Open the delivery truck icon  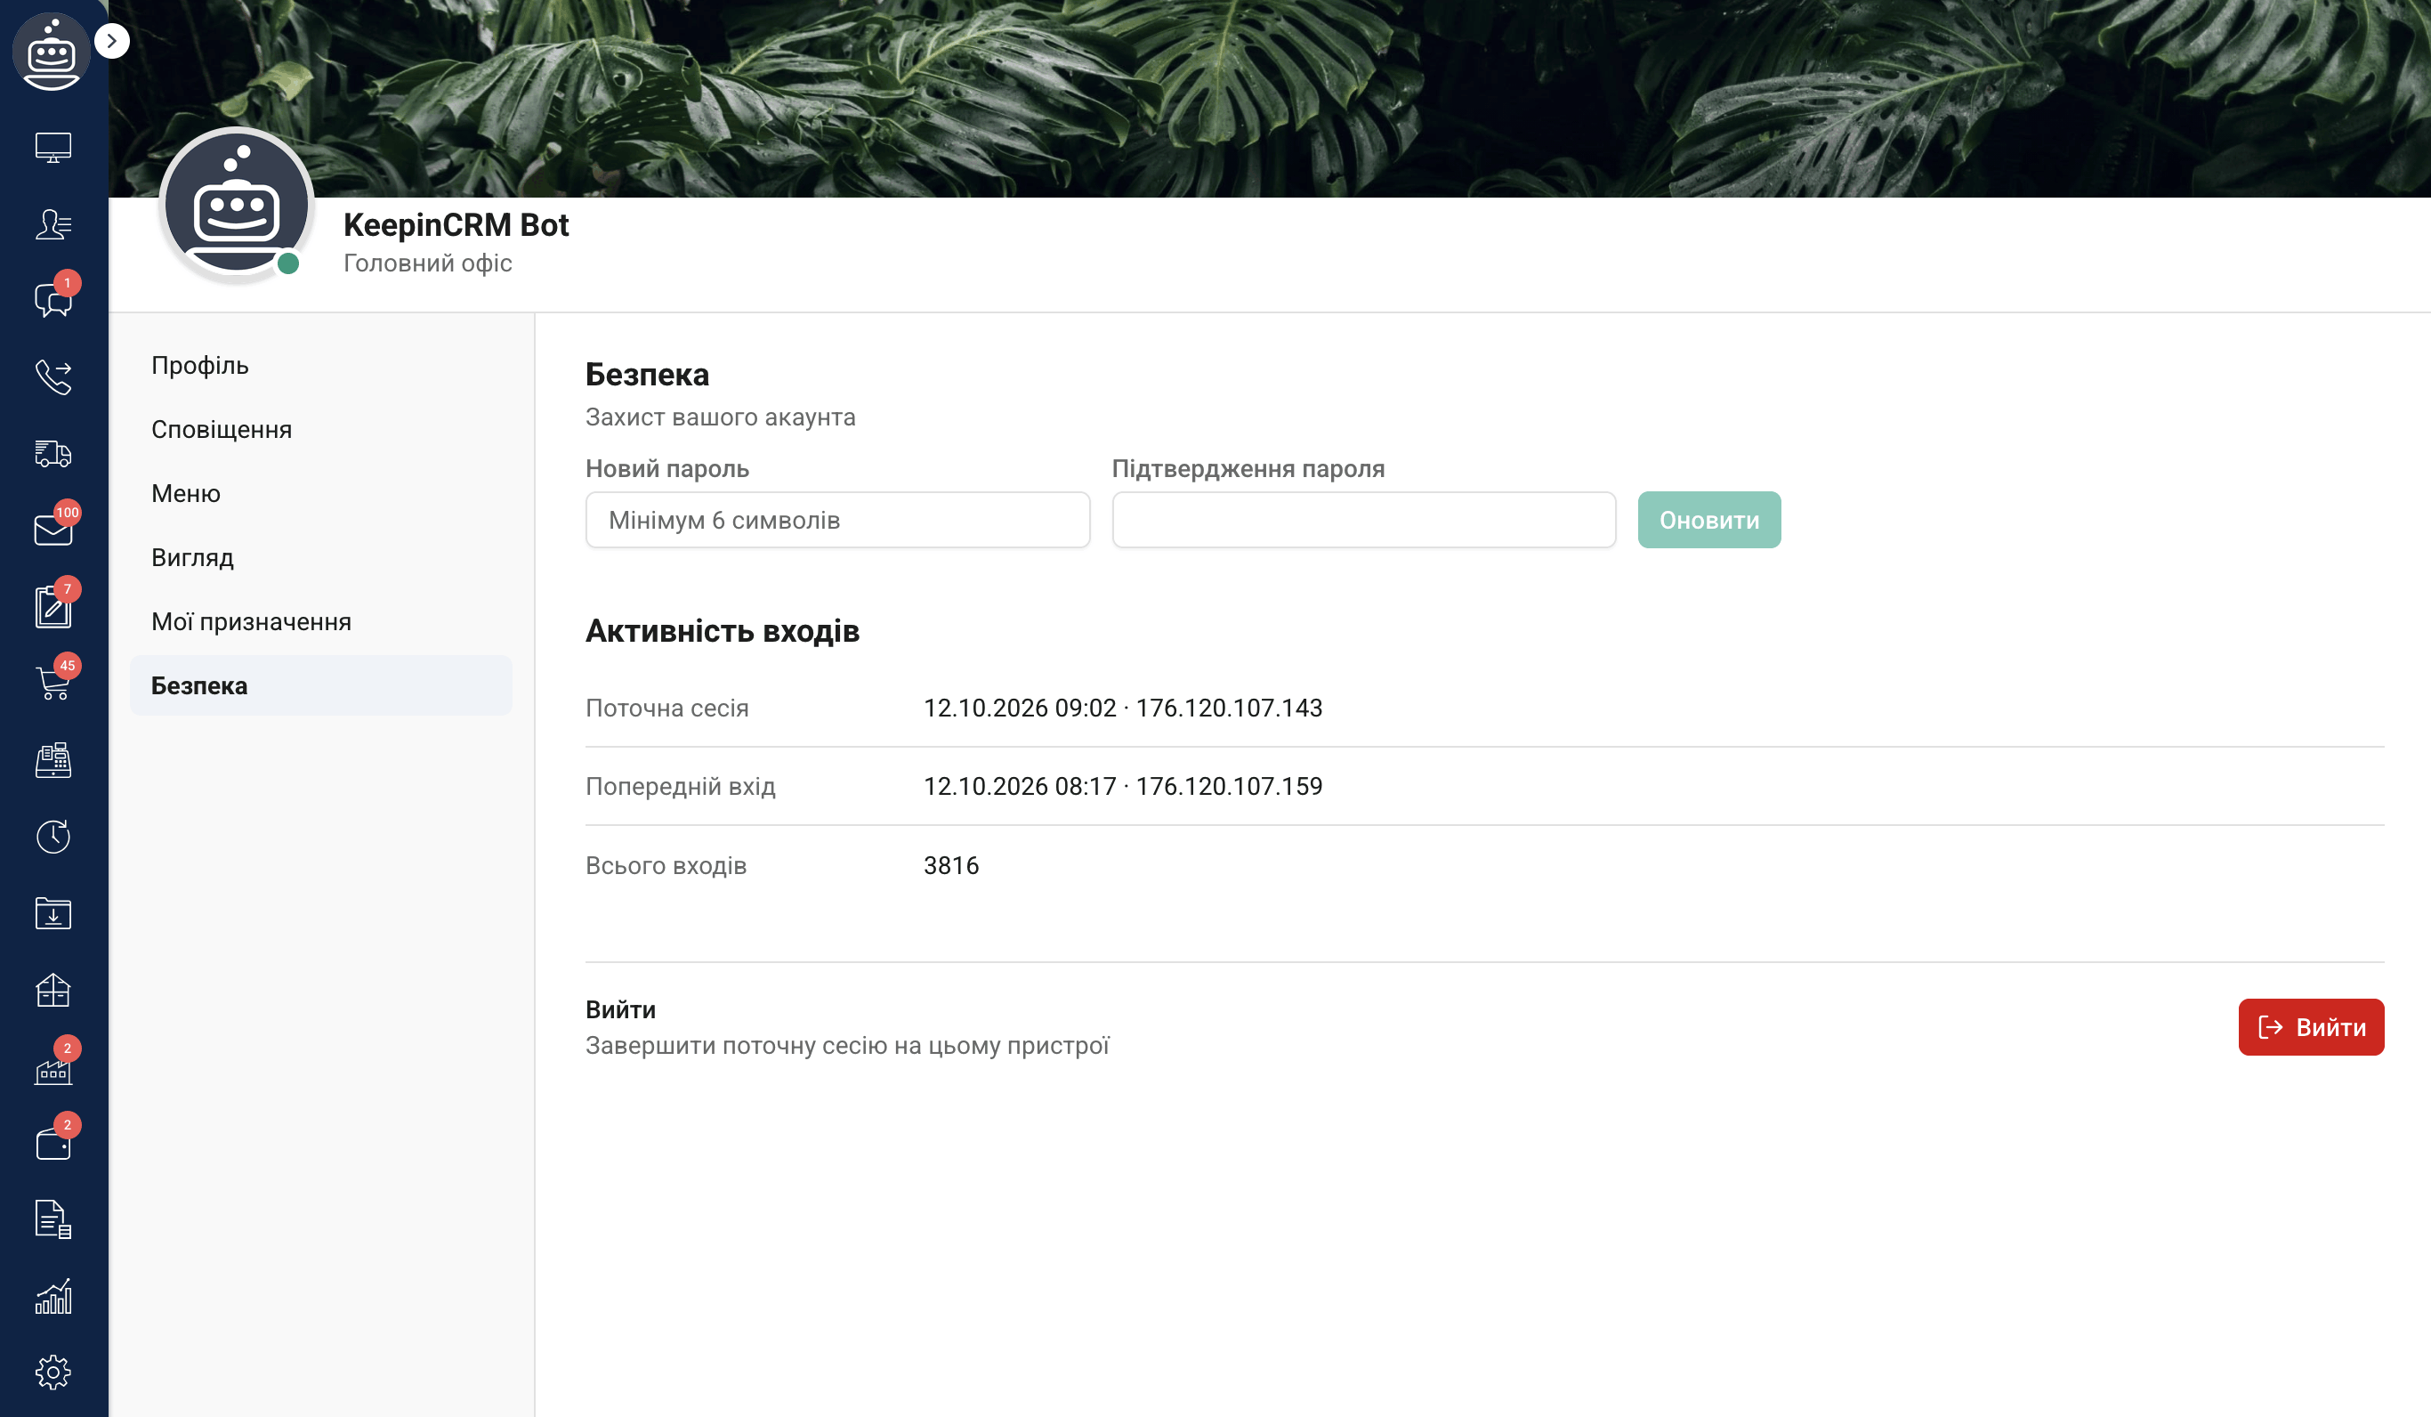coord(53,454)
